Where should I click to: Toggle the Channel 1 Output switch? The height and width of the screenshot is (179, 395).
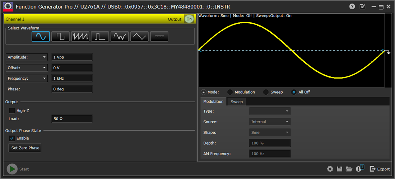(x=189, y=19)
